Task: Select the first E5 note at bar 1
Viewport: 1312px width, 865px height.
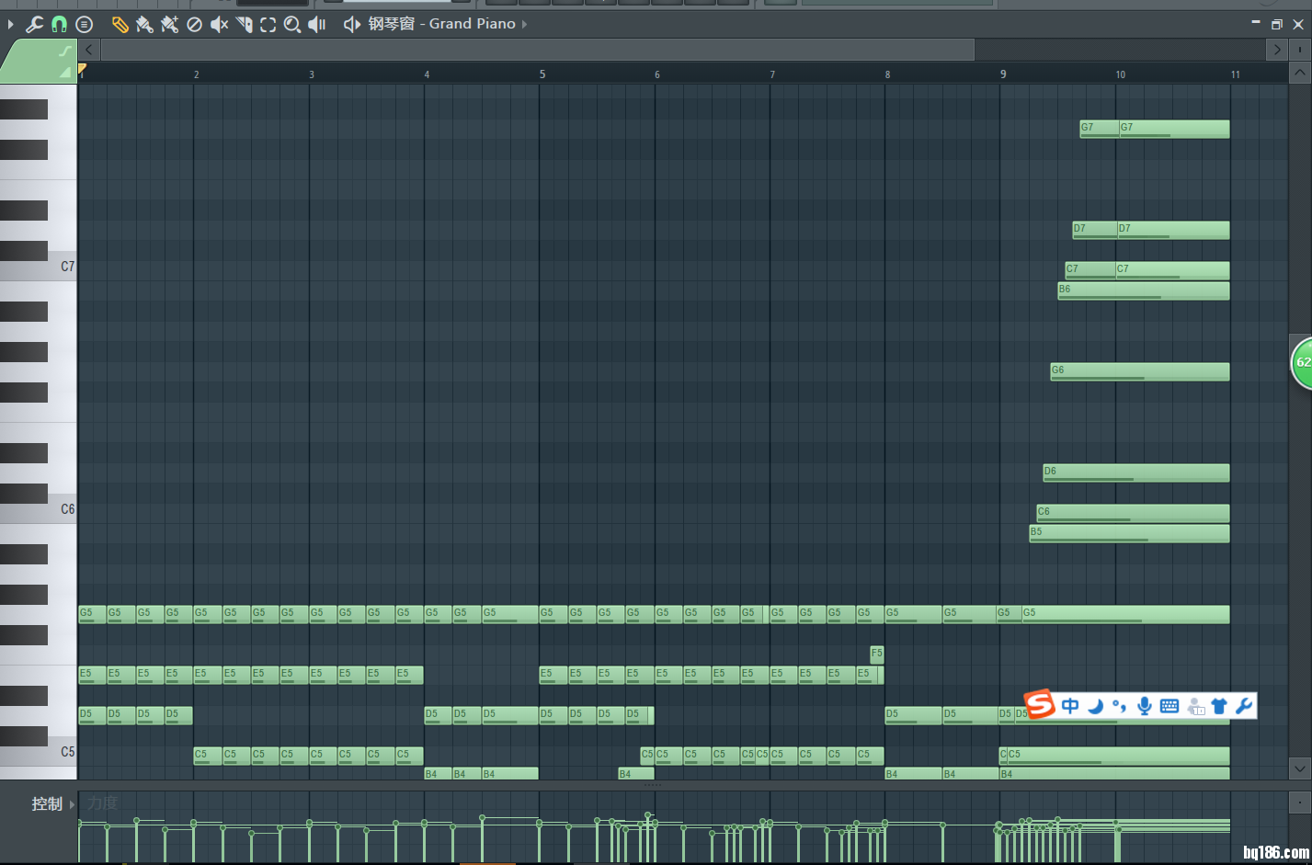Action: [92, 675]
